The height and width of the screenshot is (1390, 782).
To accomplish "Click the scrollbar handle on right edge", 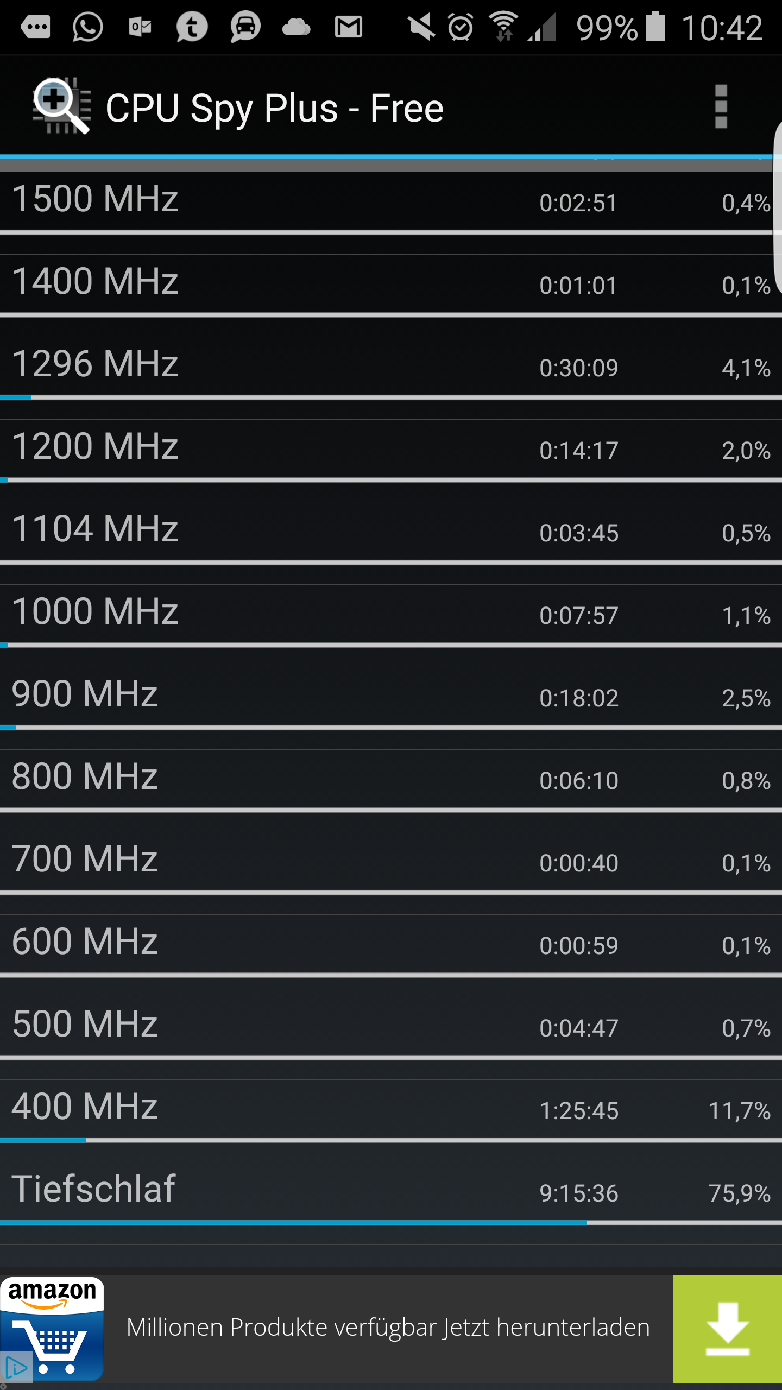I will [778, 209].
